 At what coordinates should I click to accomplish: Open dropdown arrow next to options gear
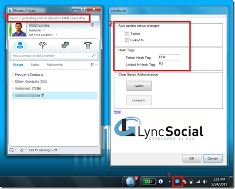[x=97, y=25]
